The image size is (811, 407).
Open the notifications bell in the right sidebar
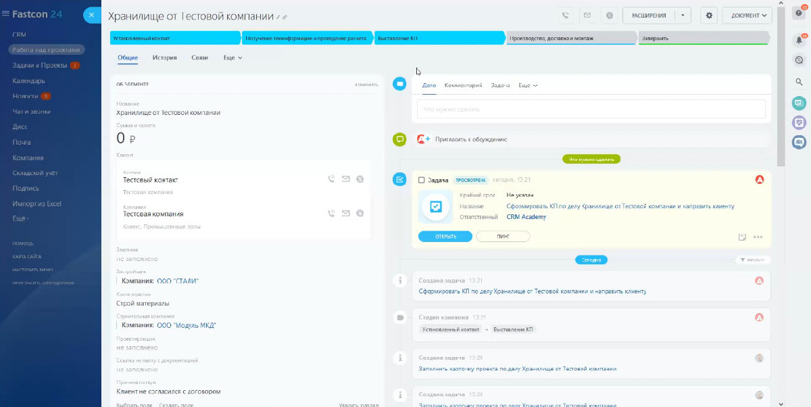pos(799,41)
